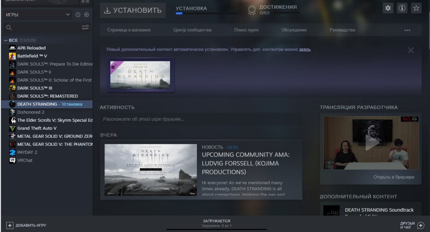Add Death Stranding to favorites star
The width and height of the screenshot is (430, 232).
[416, 8]
